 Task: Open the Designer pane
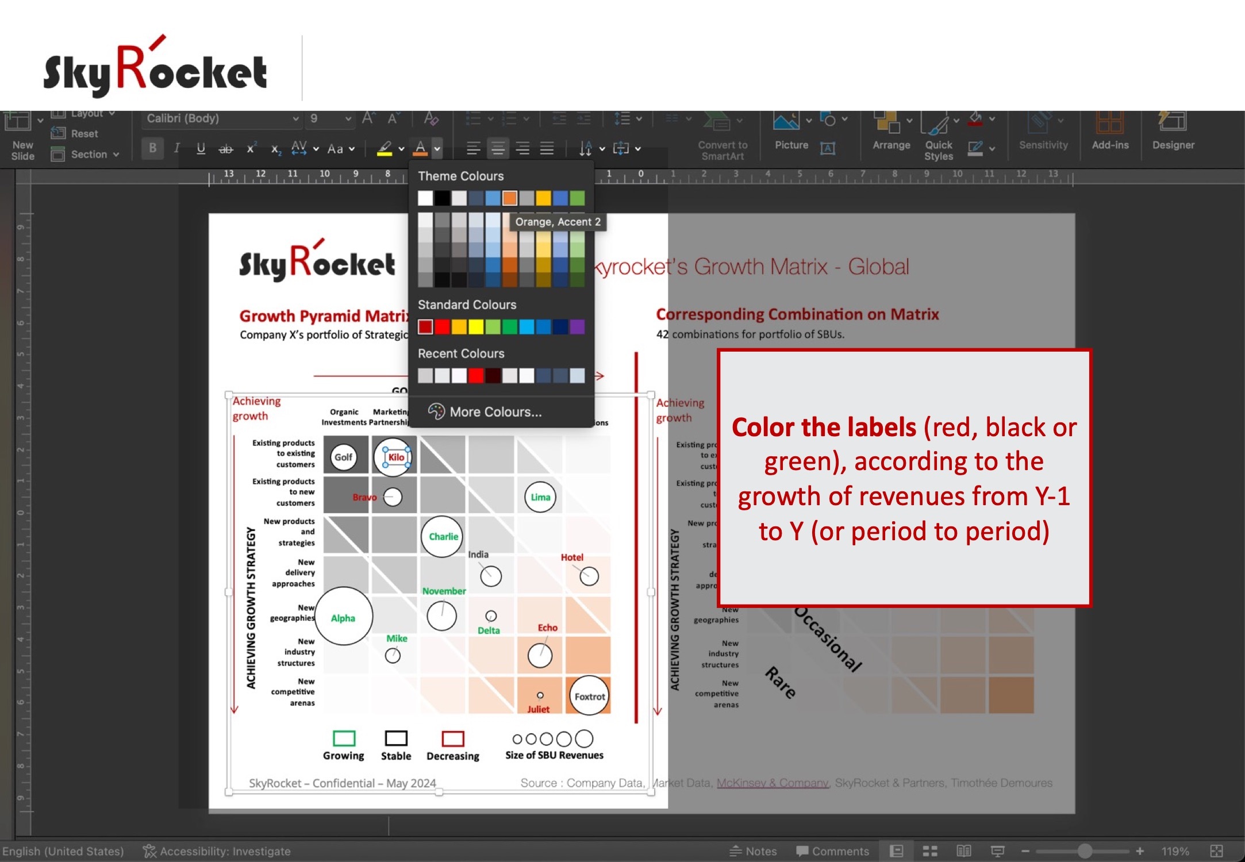coord(1173,131)
